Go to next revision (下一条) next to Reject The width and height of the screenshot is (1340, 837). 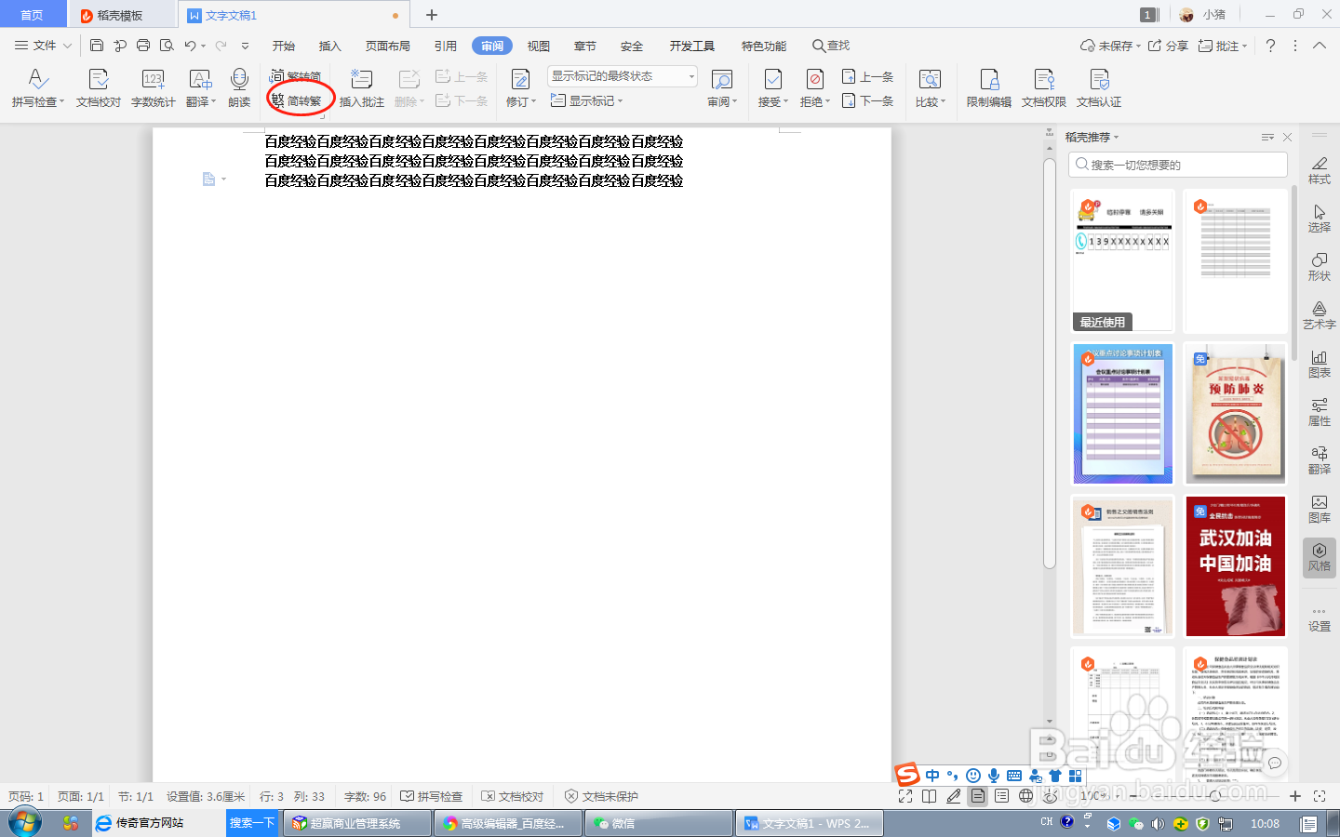click(867, 100)
